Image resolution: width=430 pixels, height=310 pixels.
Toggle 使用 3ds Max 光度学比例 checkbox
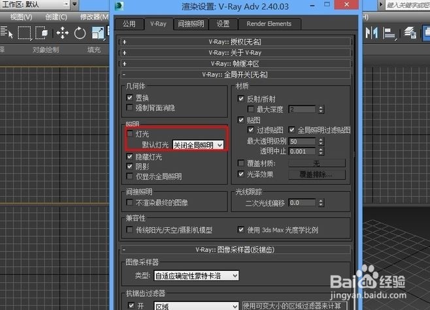[240, 230]
